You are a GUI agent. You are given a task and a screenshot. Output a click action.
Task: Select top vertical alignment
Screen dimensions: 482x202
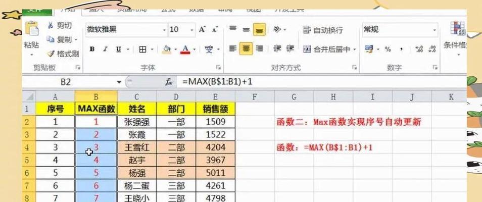[x=233, y=29]
